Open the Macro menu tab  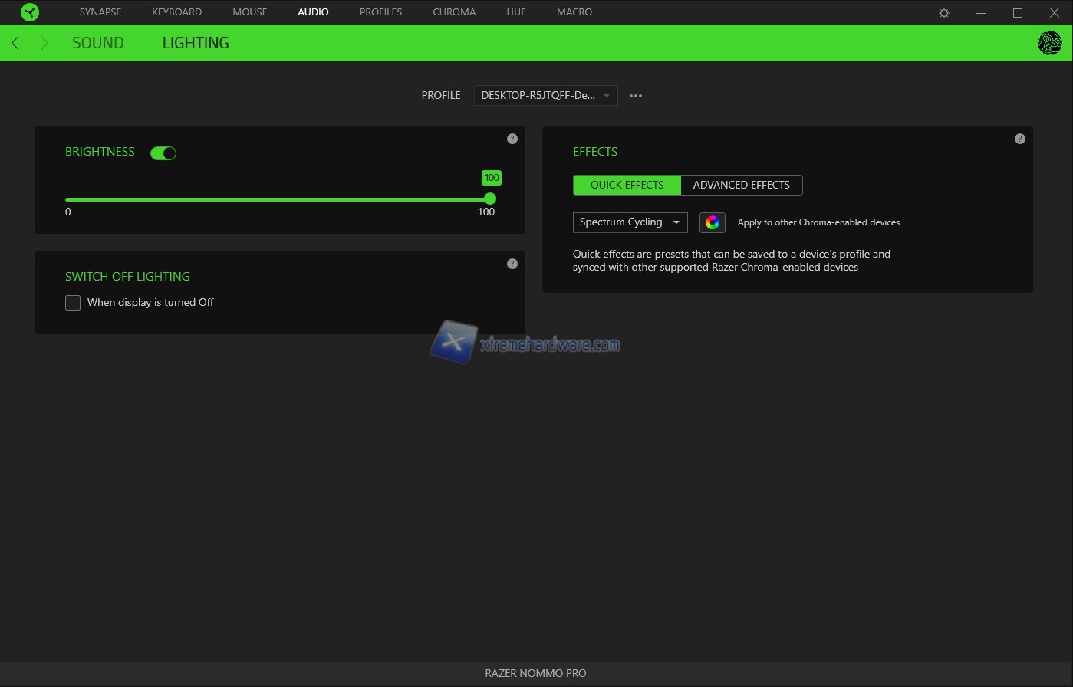coord(574,12)
